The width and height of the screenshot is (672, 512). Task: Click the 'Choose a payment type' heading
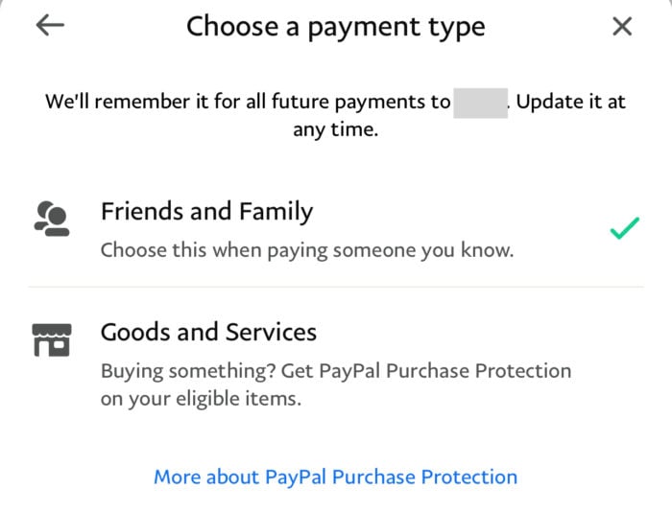(x=336, y=28)
